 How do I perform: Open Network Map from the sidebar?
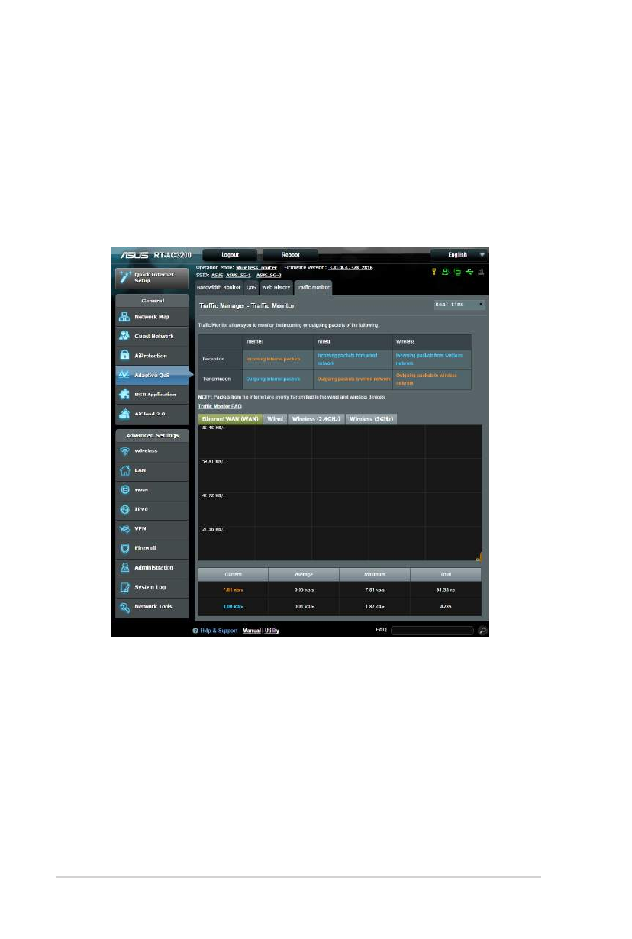[152, 317]
